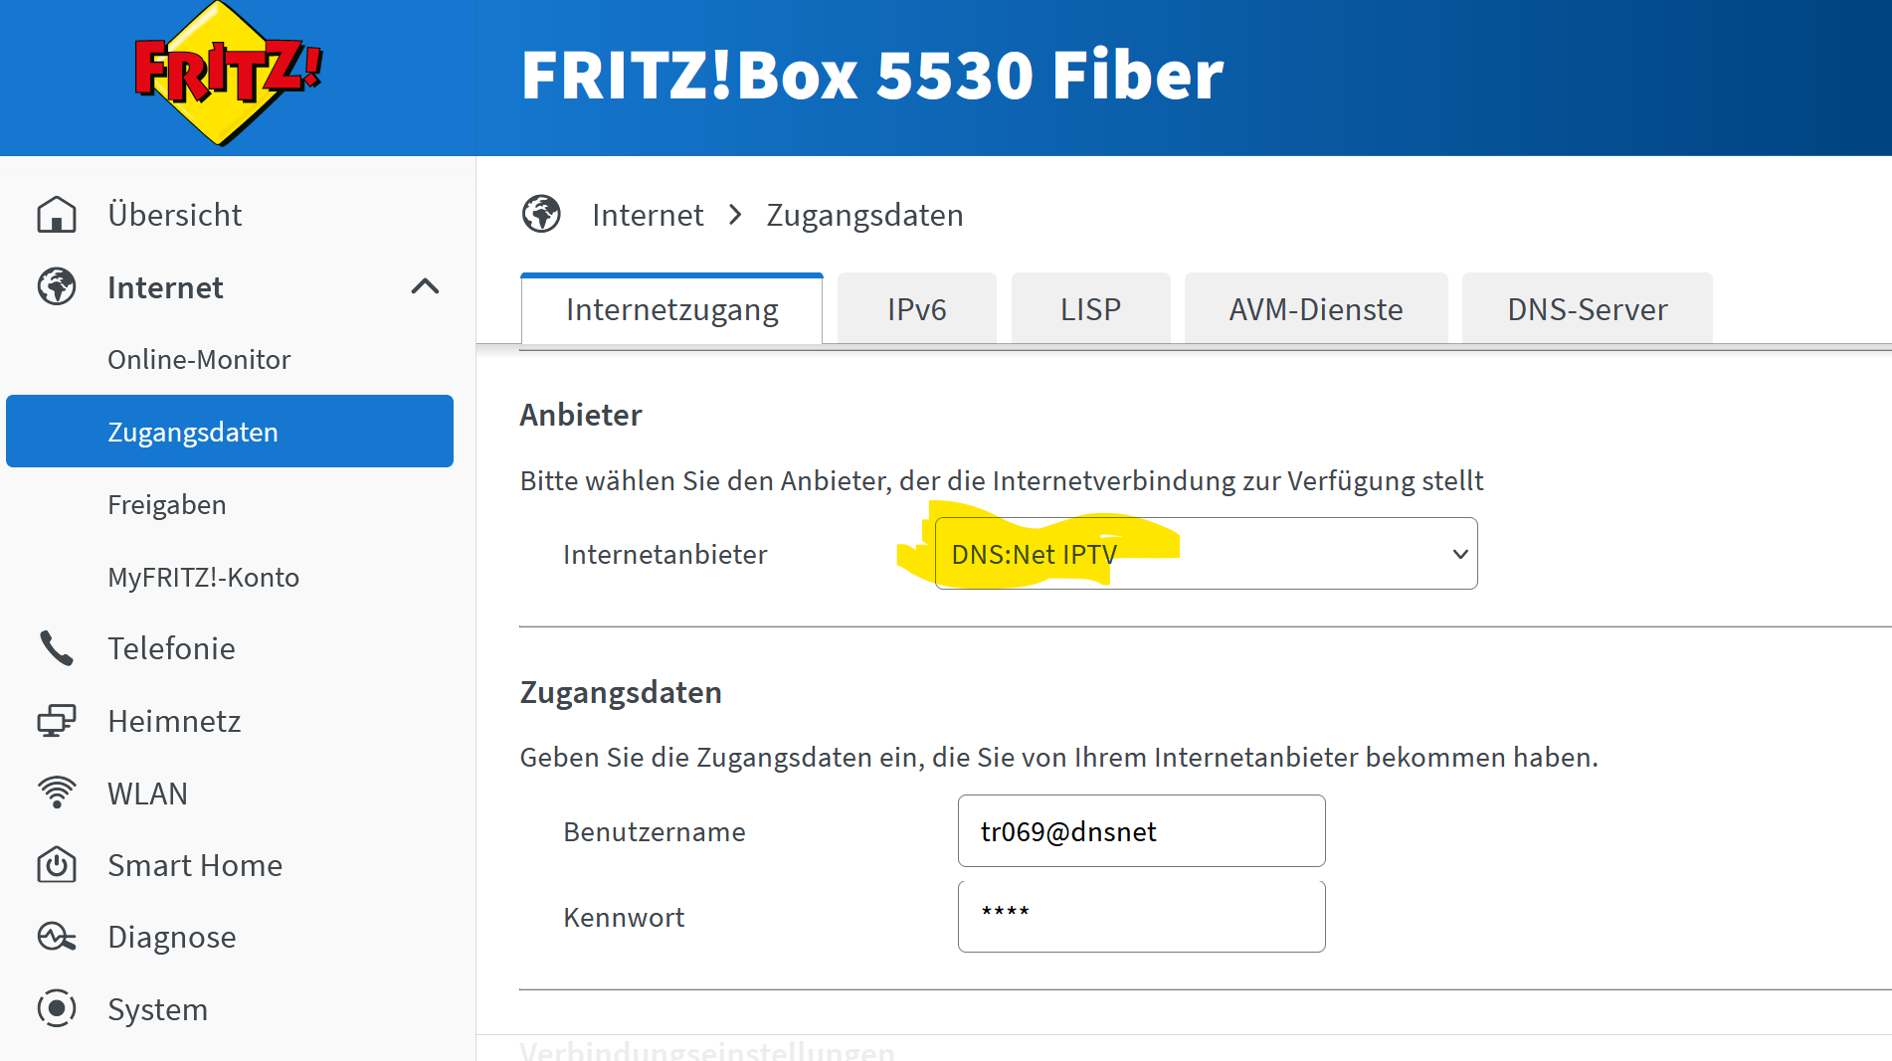The width and height of the screenshot is (1892, 1061).
Task: Click the Heimnetz monitor icon
Action: [x=57, y=721]
